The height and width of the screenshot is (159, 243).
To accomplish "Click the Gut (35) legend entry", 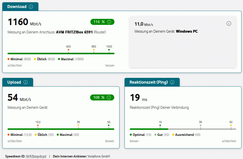I will click(162, 135).
